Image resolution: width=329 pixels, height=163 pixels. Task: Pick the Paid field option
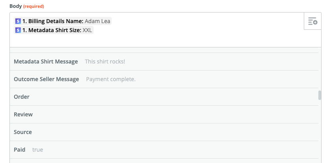pyautogui.click(x=20, y=150)
